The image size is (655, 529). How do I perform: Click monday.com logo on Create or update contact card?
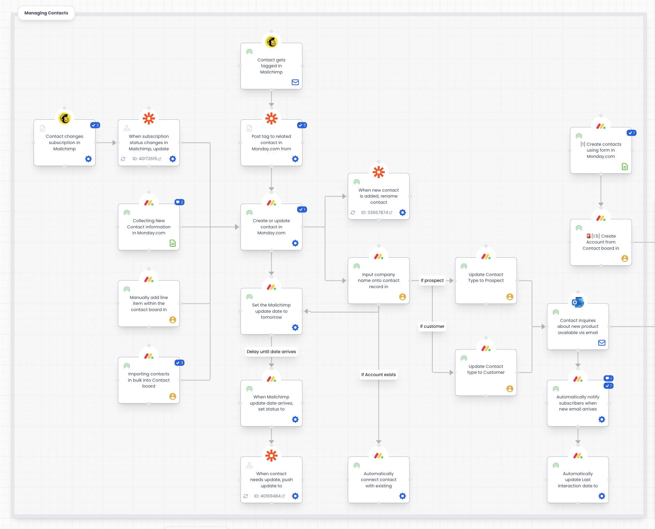pos(271,203)
